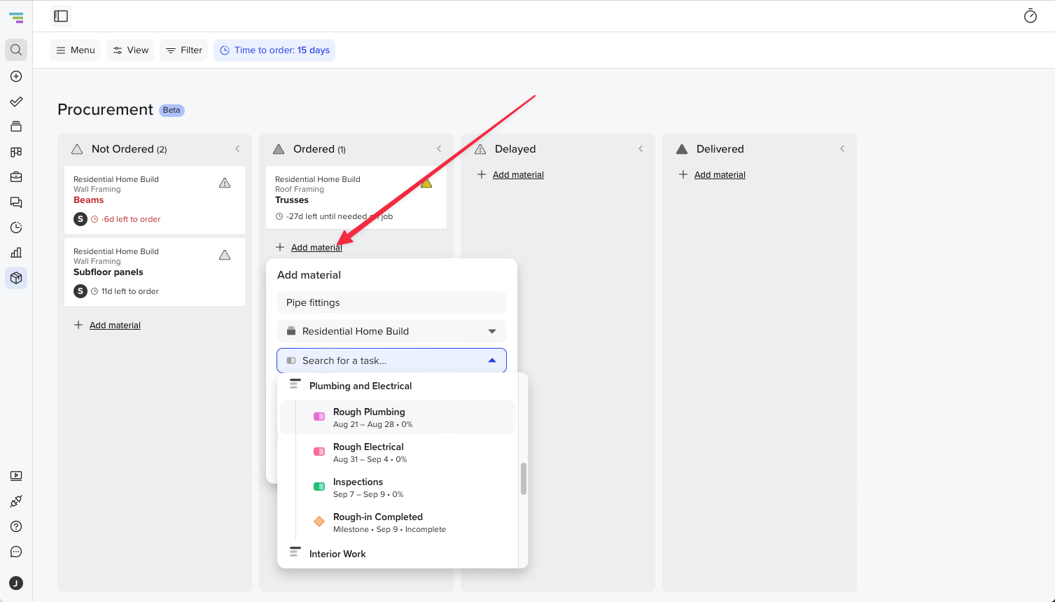
Task: Click the warning triangle on Beams card
Action: point(225,183)
